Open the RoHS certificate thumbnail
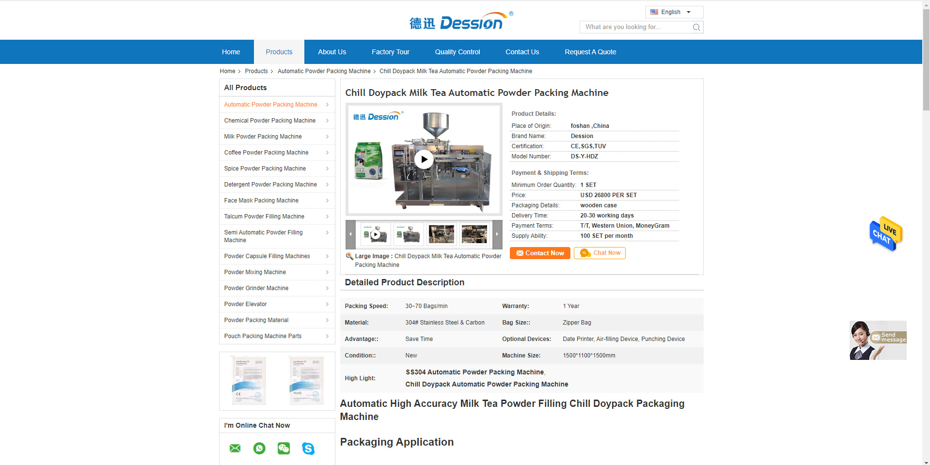The height and width of the screenshot is (465, 930). pyautogui.click(x=306, y=381)
